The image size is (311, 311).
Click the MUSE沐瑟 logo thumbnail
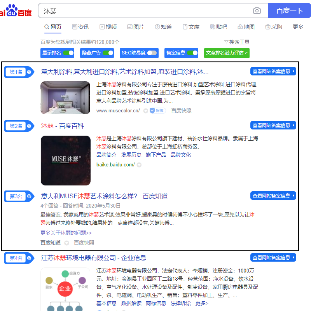click(66, 161)
